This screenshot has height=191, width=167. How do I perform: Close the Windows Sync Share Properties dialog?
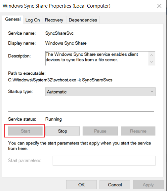(159, 6)
